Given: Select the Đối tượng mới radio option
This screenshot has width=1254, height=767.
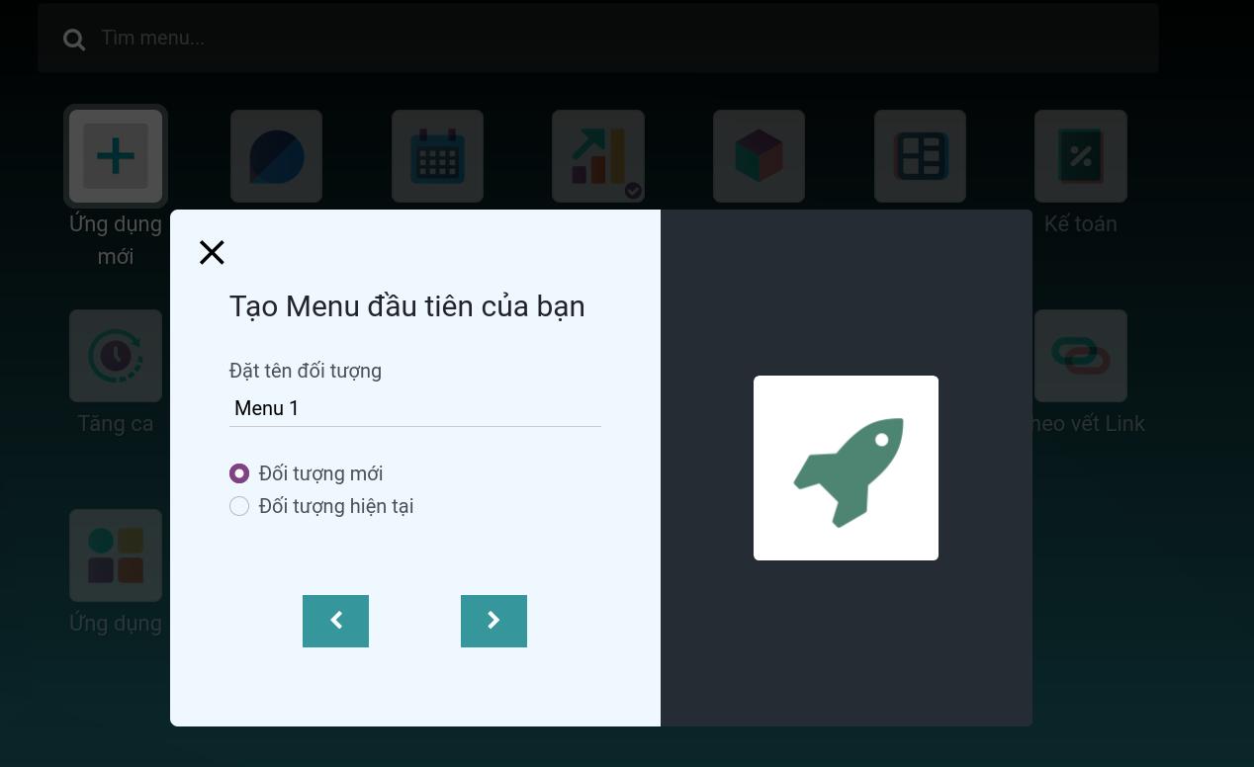Looking at the screenshot, I should 239,473.
